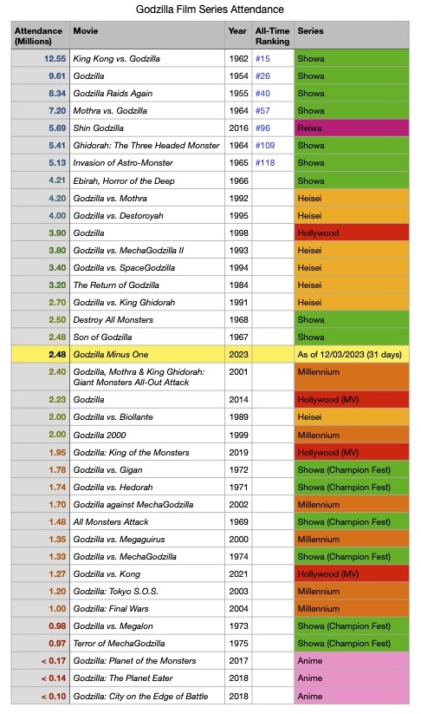Click the red Hollywood cell for 1998
The height and width of the screenshot is (714, 421).
[352, 233]
